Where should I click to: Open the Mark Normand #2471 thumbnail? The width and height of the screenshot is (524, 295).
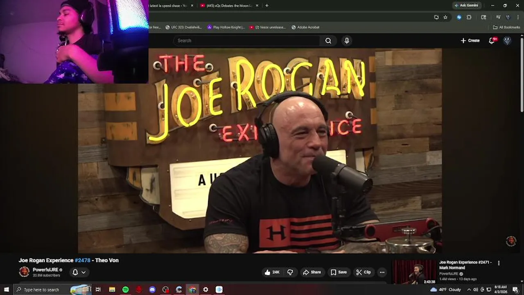(x=414, y=272)
